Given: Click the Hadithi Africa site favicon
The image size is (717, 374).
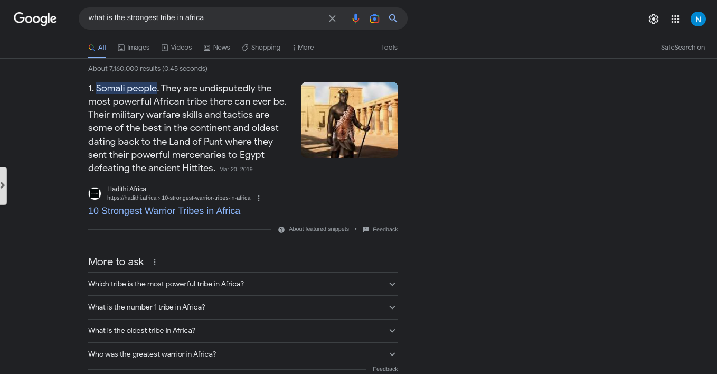Looking at the screenshot, I should 95,193.
